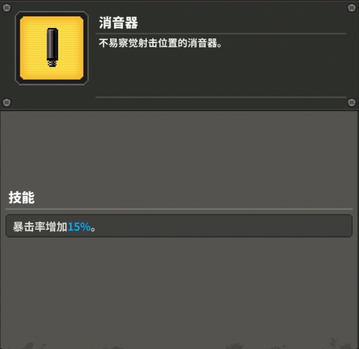This screenshot has height=349, width=359.
Task: Click the divider line under item title
Action: 221,33
